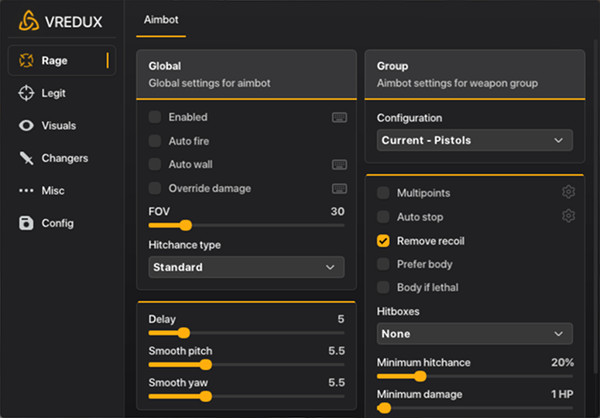Uncheck the Remove recoil checkbox
This screenshot has width=600, height=418.
[383, 241]
